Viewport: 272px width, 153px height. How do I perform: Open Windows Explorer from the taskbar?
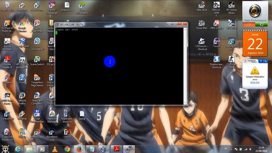pos(30,149)
